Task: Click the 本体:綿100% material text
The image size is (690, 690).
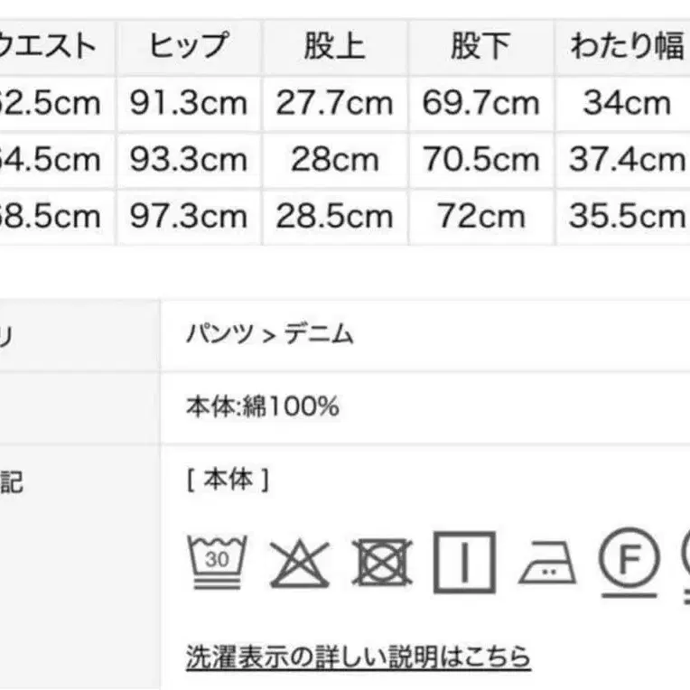Action: coord(263,407)
